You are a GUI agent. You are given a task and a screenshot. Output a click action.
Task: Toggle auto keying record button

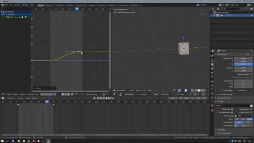coord(94,98)
